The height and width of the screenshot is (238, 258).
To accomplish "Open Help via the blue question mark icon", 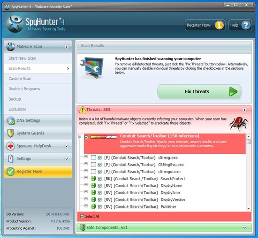I will [246, 25].
